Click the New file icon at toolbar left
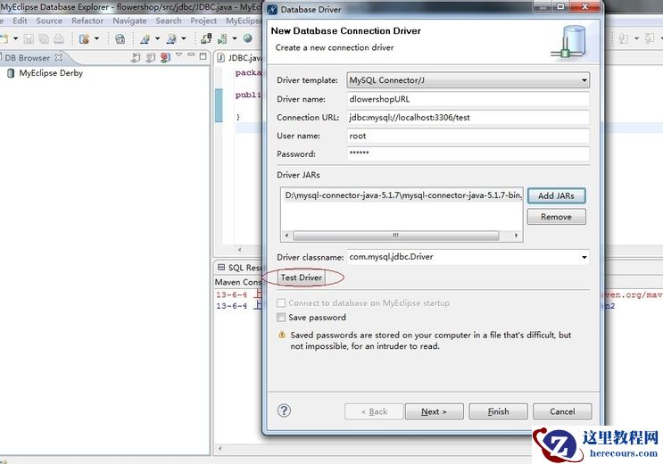This screenshot has width=663, height=464. [x=4, y=39]
